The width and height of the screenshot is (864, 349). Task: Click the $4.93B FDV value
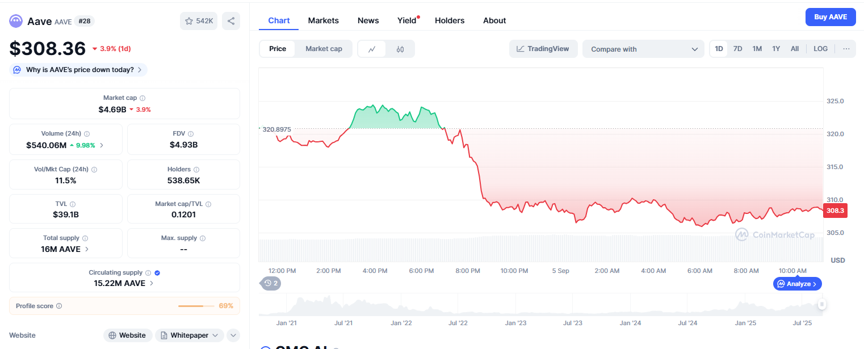coord(183,145)
